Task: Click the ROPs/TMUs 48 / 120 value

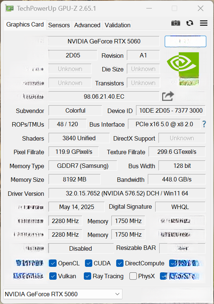Action: tap(67, 124)
